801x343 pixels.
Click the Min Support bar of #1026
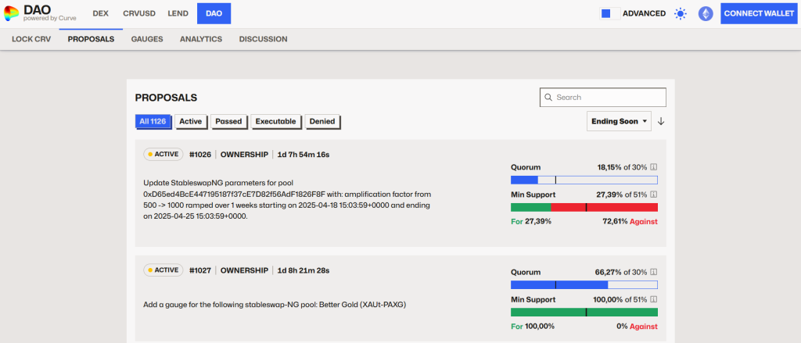[x=584, y=207]
